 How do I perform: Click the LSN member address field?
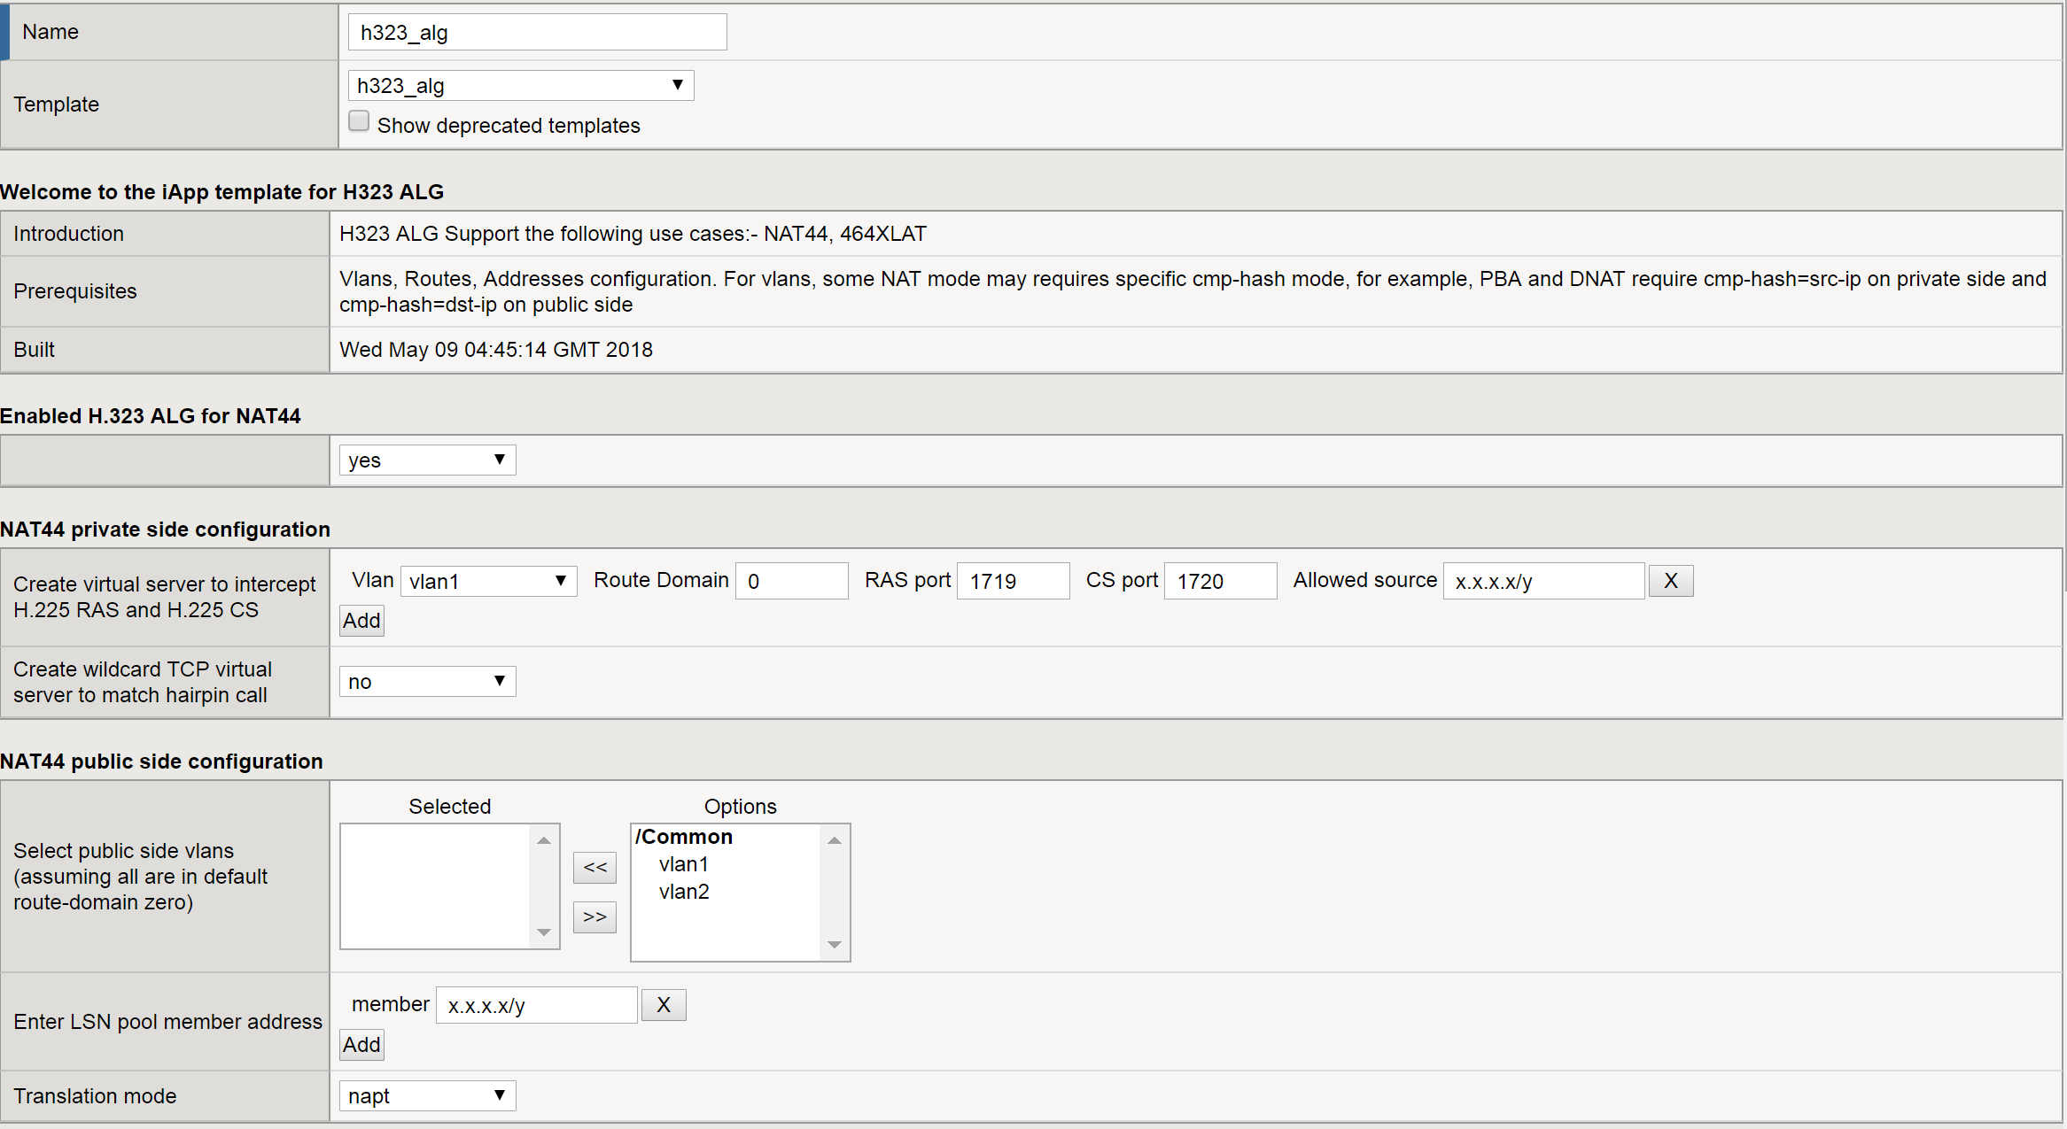(x=536, y=1006)
